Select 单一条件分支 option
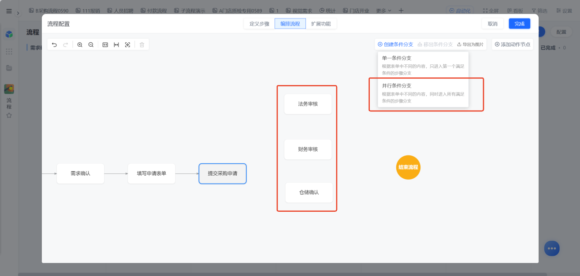 click(x=423, y=65)
